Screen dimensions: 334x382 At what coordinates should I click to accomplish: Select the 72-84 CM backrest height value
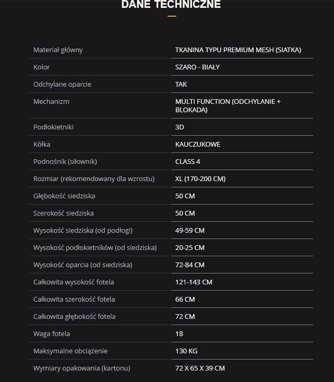pos(190,265)
